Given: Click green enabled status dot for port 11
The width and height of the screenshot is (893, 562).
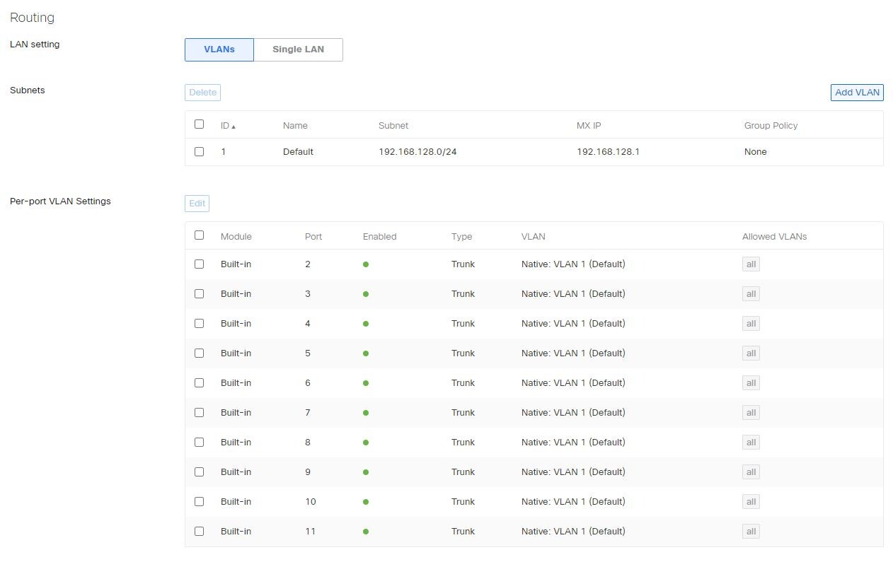Looking at the screenshot, I should (366, 532).
